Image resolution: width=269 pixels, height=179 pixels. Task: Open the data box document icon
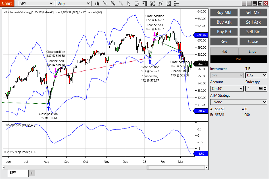(137, 3)
